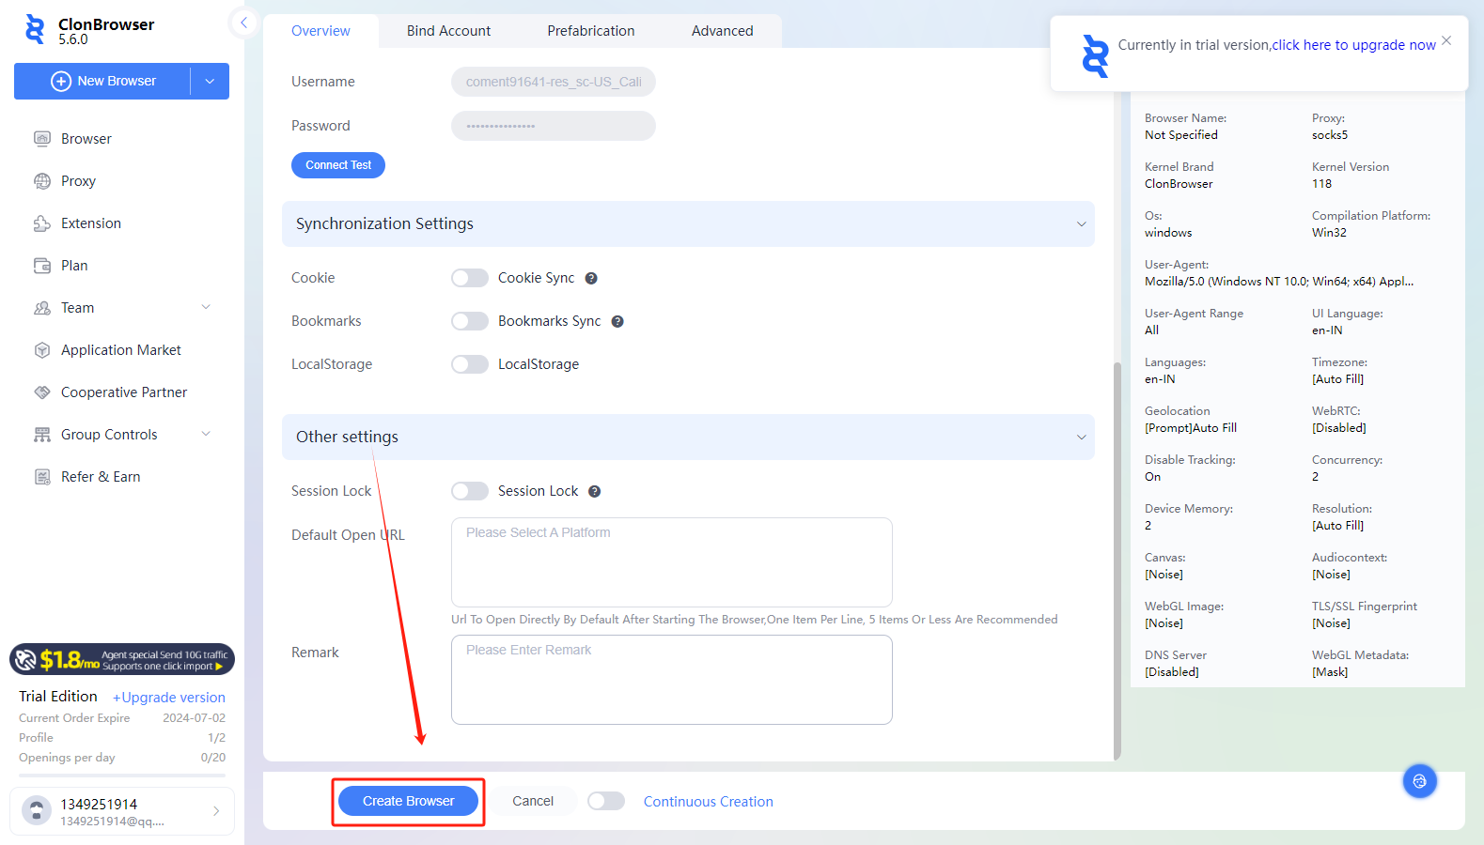The width and height of the screenshot is (1484, 845).
Task: Open the New Browser dropdown arrow
Action: (210, 82)
